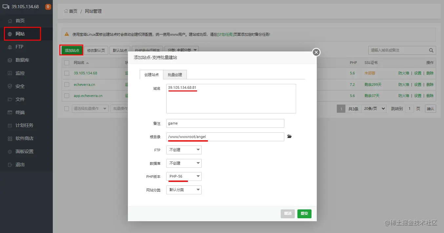Image resolution: width=444 pixels, height=233 pixels.
Task: Click the PHP命令行版本 button
Action: [148, 50]
